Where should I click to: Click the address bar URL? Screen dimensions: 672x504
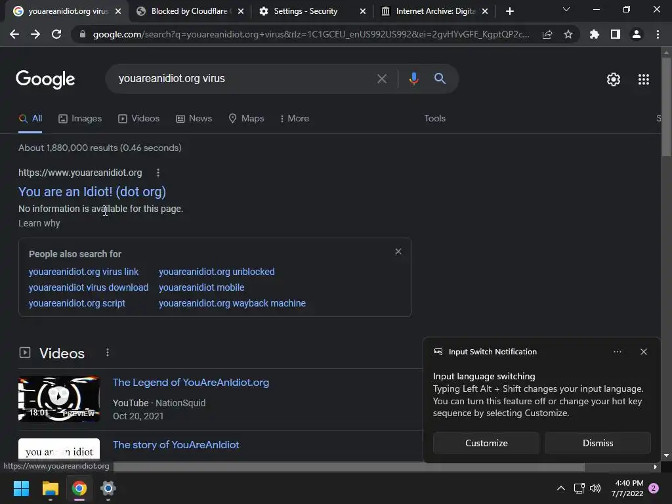310,34
